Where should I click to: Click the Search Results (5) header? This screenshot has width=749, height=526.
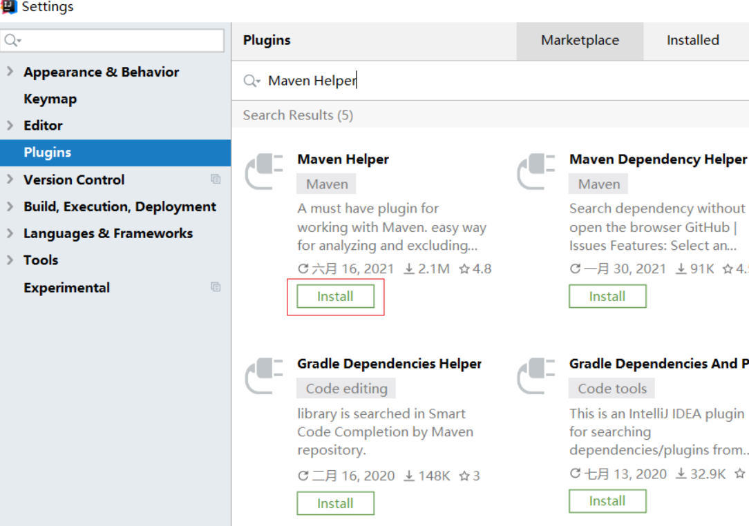[x=298, y=115]
